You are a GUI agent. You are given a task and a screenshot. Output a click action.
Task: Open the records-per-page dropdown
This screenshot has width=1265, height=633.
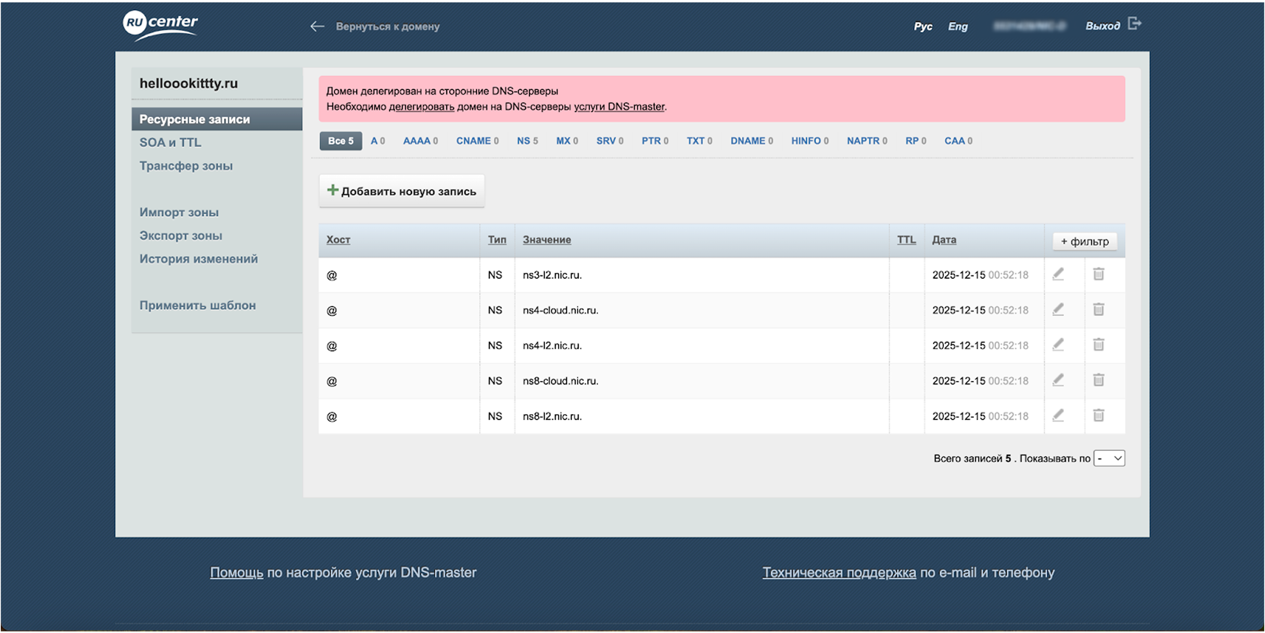pos(1109,458)
